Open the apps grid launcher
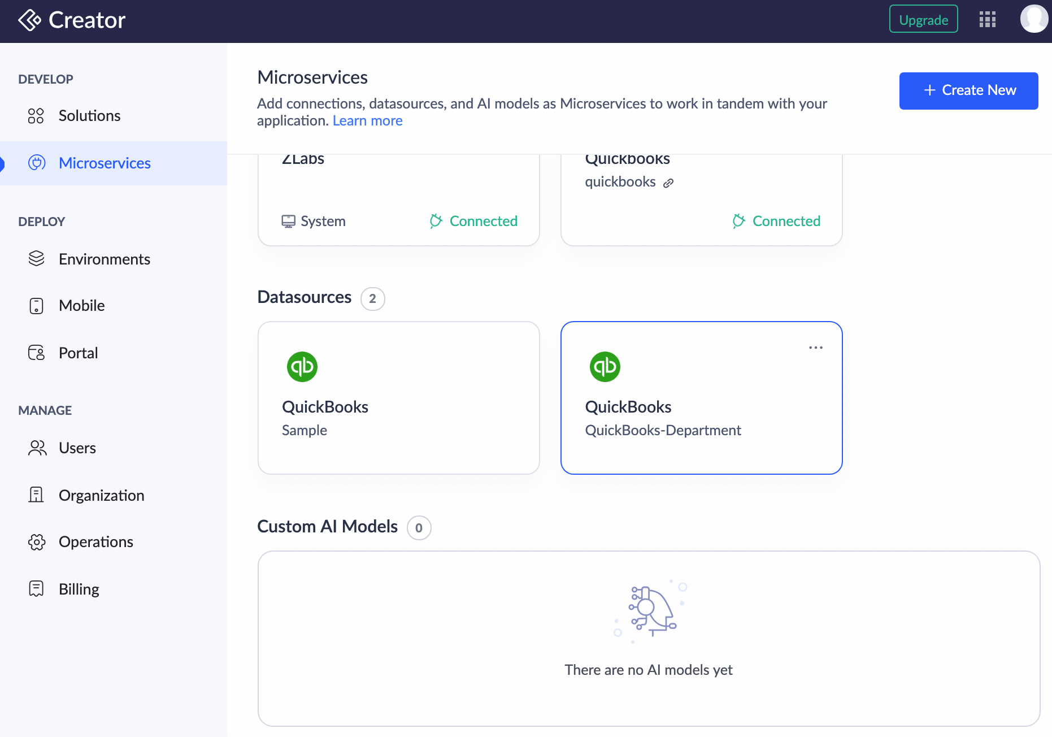This screenshot has height=737, width=1052. pos(987,19)
